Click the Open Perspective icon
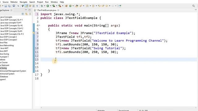Screen dimensions: 198x111 click(x=120, y=6)
